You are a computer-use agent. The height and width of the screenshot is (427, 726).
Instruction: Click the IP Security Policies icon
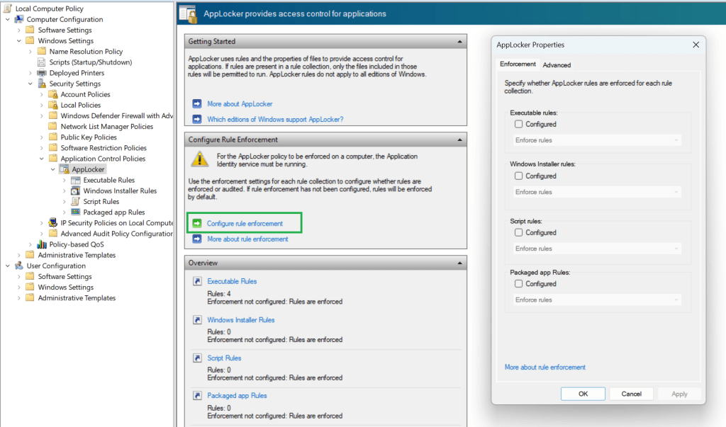click(x=53, y=223)
